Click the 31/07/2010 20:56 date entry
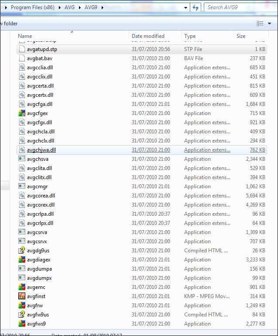This screenshot has width=278, height=336. tap(151, 49)
